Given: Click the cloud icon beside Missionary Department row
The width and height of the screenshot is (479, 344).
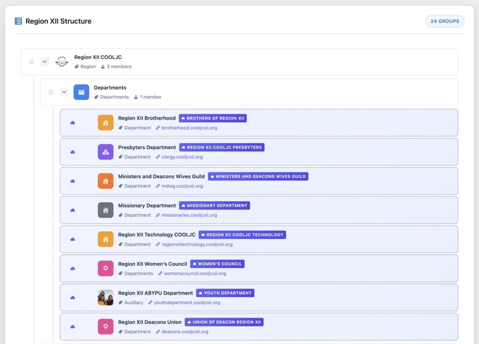Looking at the screenshot, I should (73, 210).
